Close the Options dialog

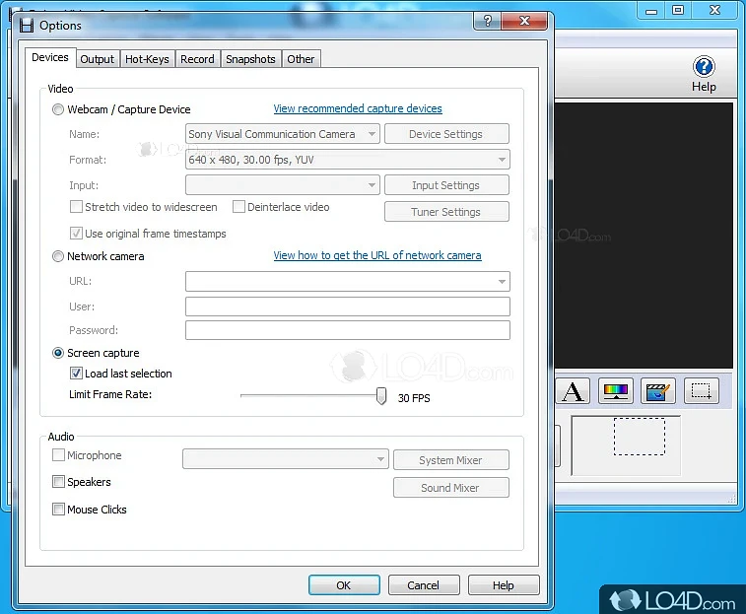point(524,21)
